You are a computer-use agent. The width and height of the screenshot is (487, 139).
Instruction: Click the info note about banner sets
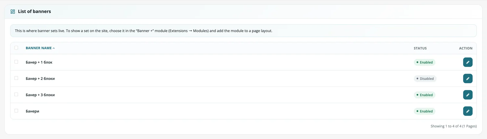tap(243, 31)
